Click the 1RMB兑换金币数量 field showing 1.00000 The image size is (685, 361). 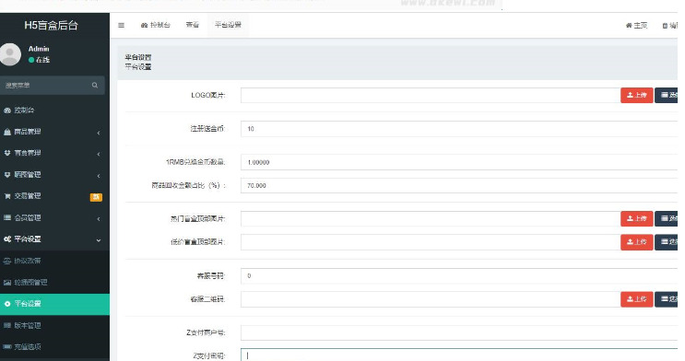tap(459, 162)
